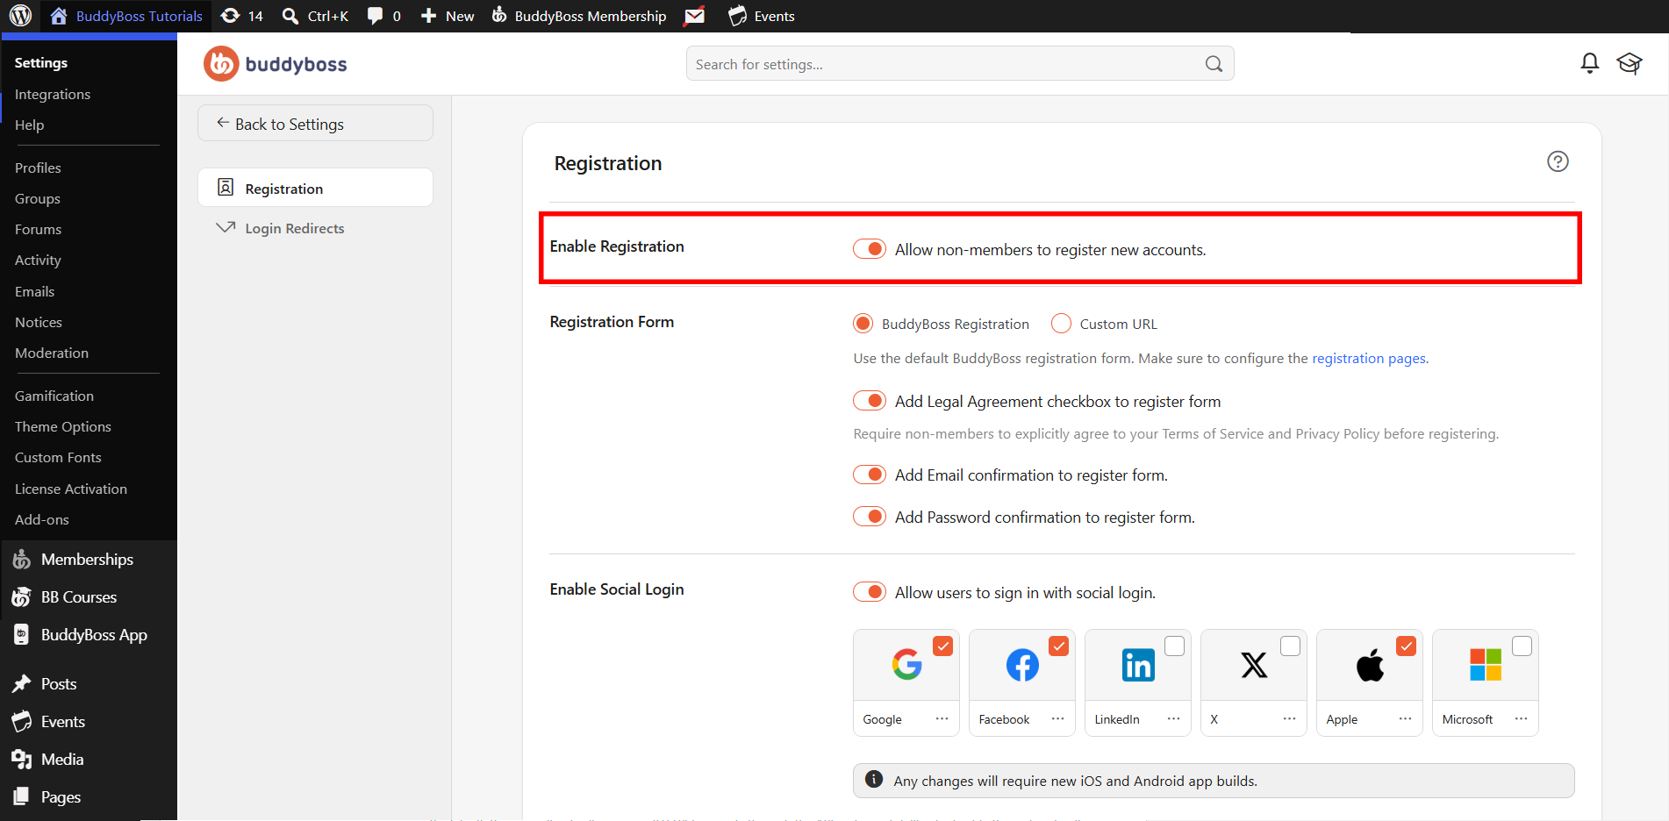Open Facebook options three-dot menu

[x=1057, y=719]
